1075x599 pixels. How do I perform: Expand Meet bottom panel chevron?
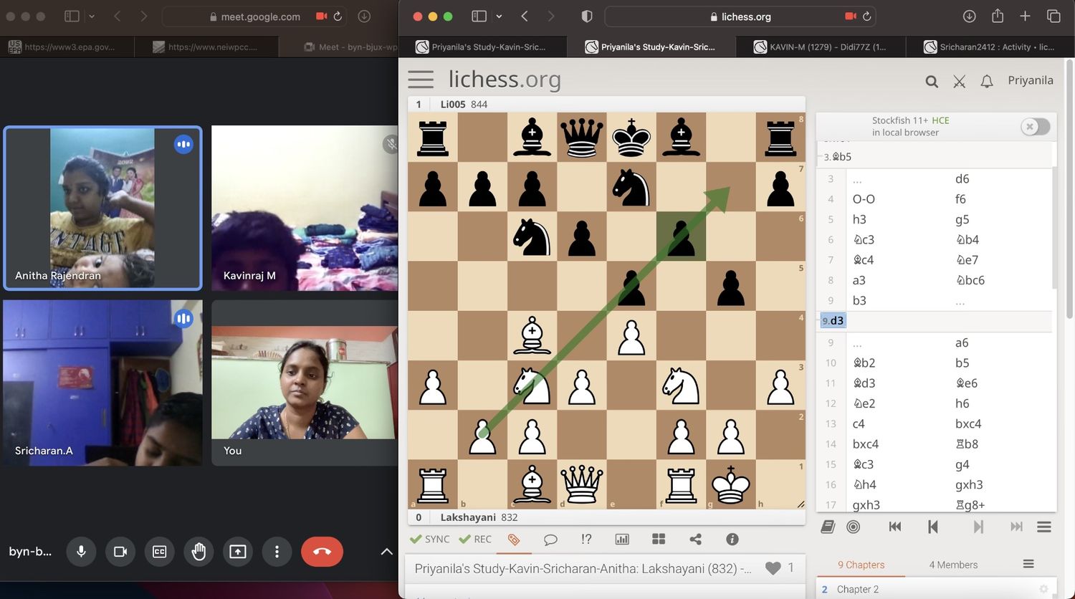[x=386, y=552]
